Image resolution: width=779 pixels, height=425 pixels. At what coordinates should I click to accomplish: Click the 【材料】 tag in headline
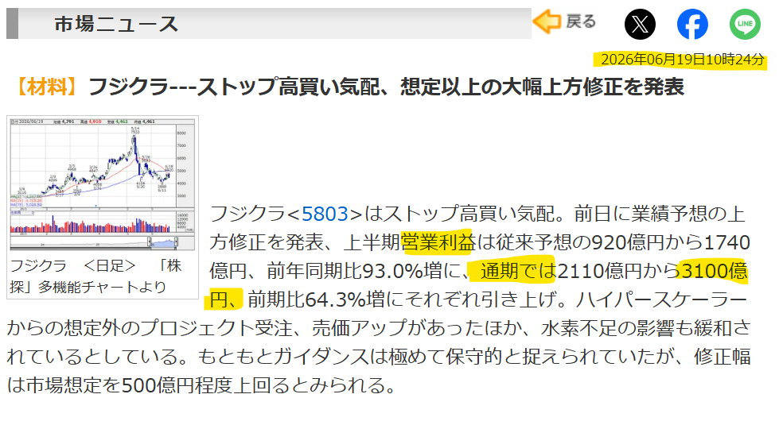click(47, 87)
